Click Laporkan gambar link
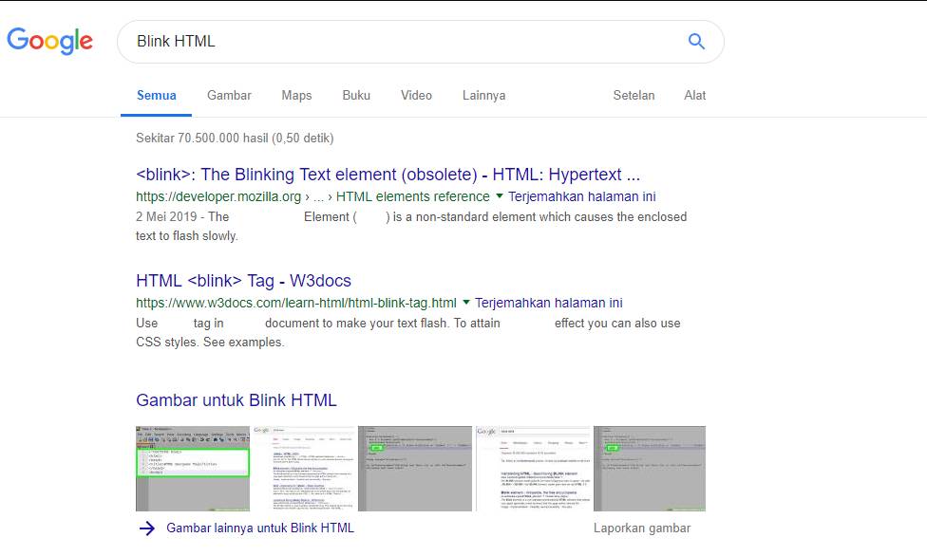Image resolution: width=927 pixels, height=556 pixels. [642, 528]
